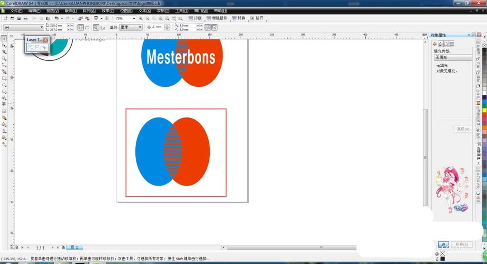This screenshot has width=487, height=264.
Task: Open the fill type 无填充 dropdown
Action: click(x=452, y=57)
